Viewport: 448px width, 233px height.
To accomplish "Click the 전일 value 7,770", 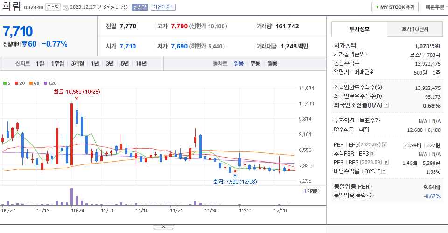I will (x=128, y=26).
